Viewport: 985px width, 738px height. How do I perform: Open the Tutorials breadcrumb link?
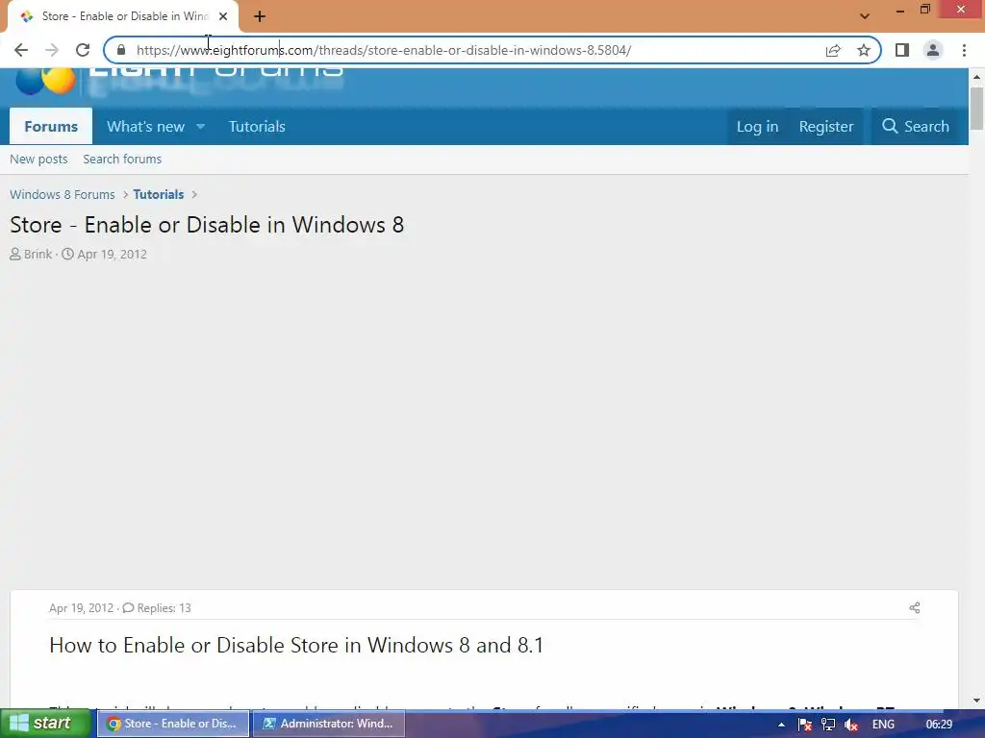tap(159, 194)
